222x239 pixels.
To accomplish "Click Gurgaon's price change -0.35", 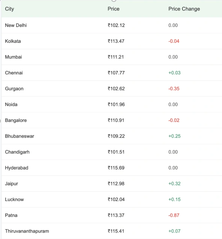I will (174, 89).
